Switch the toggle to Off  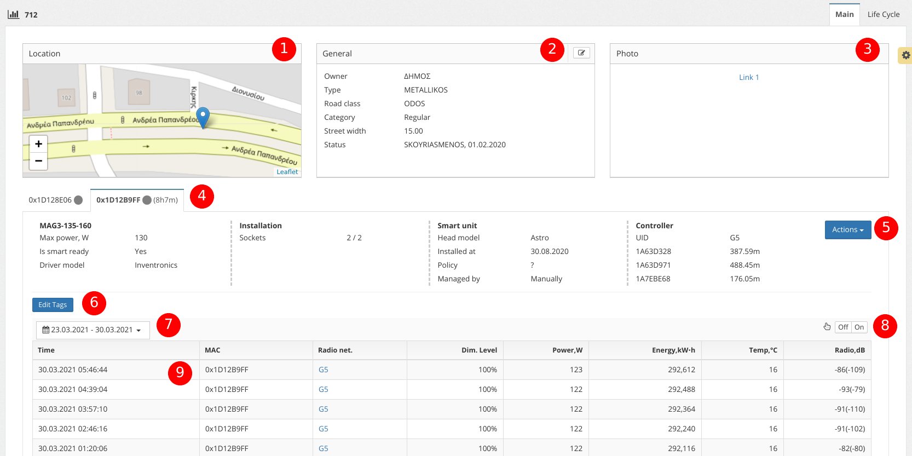coord(843,327)
